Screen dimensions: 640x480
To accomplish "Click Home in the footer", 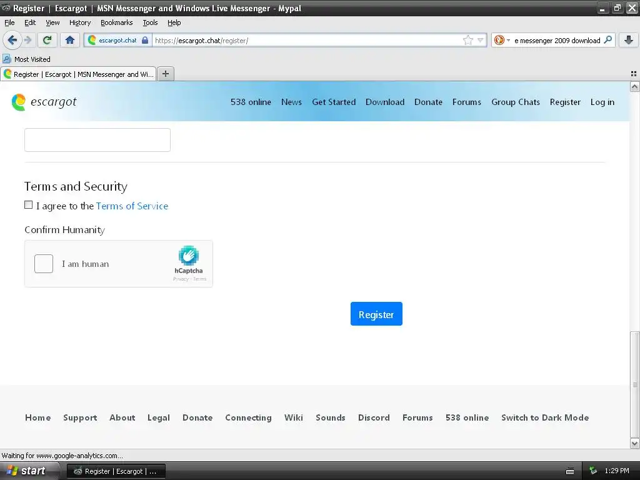I will [38, 417].
